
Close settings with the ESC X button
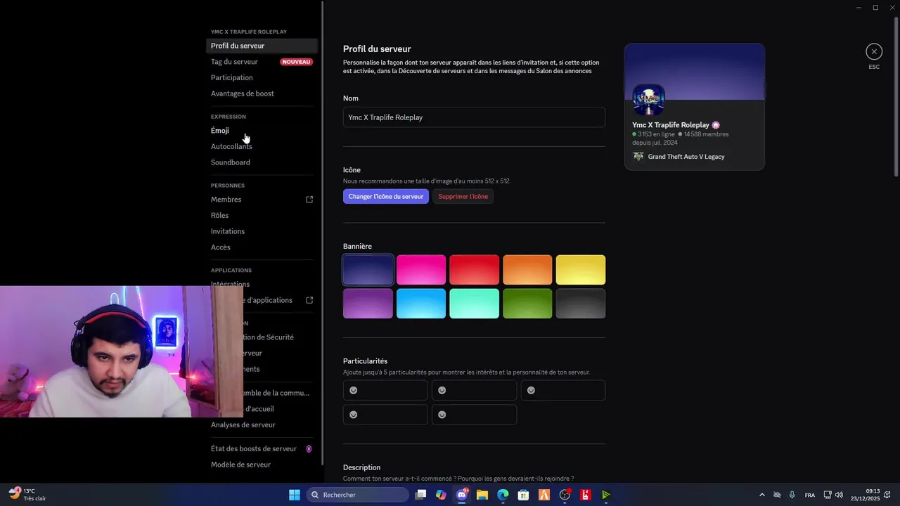pyautogui.click(x=874, y=51)
